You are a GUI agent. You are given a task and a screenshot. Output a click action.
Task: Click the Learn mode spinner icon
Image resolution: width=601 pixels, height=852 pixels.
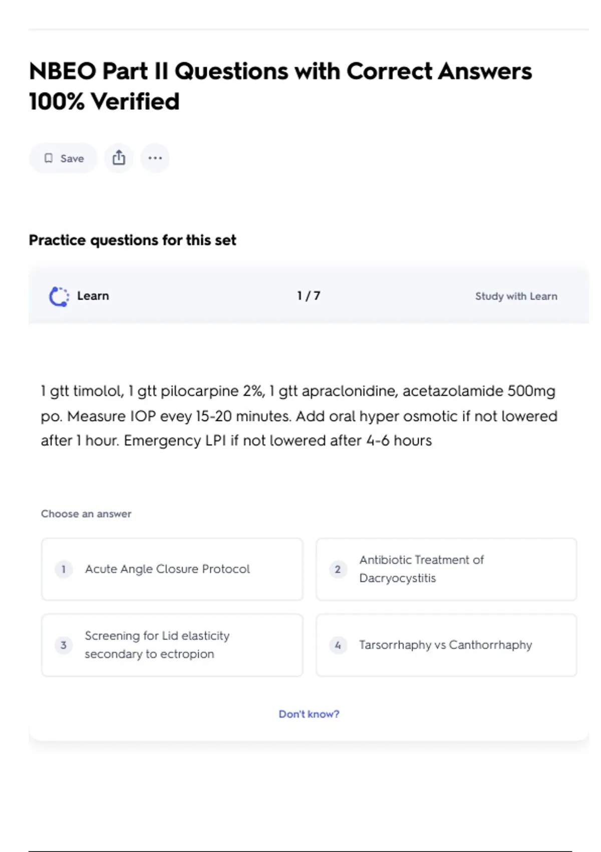tap(59, 296)
